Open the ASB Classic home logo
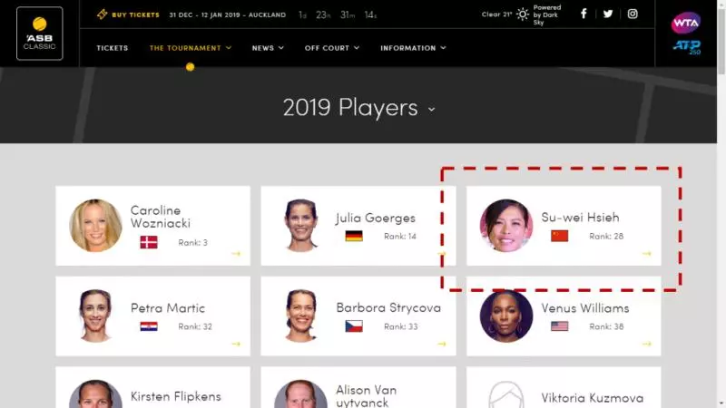The width and height of the screenshot is (726, 408). point(40,34)
